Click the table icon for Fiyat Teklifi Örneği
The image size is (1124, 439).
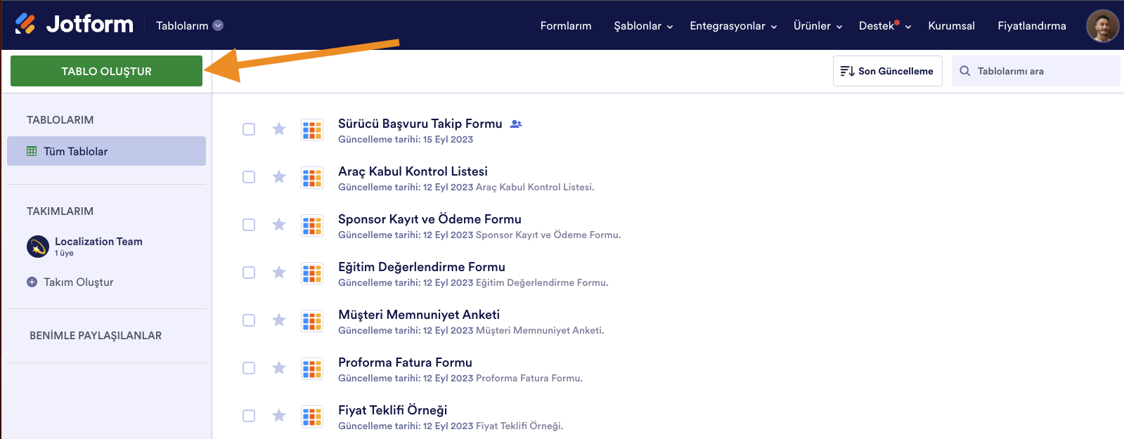click(312, 416)
